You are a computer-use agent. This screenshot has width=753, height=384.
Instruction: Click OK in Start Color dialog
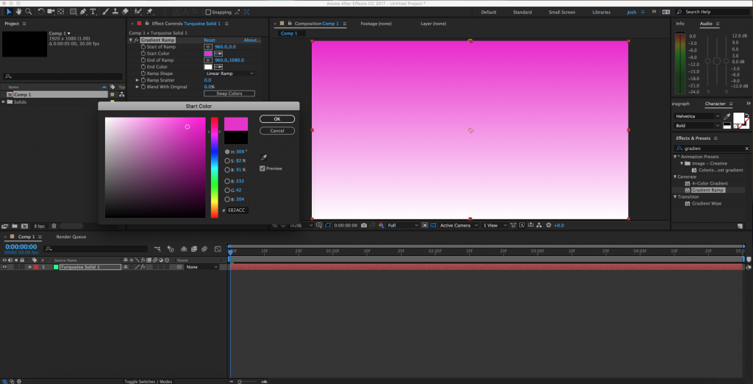coord(277,119)
